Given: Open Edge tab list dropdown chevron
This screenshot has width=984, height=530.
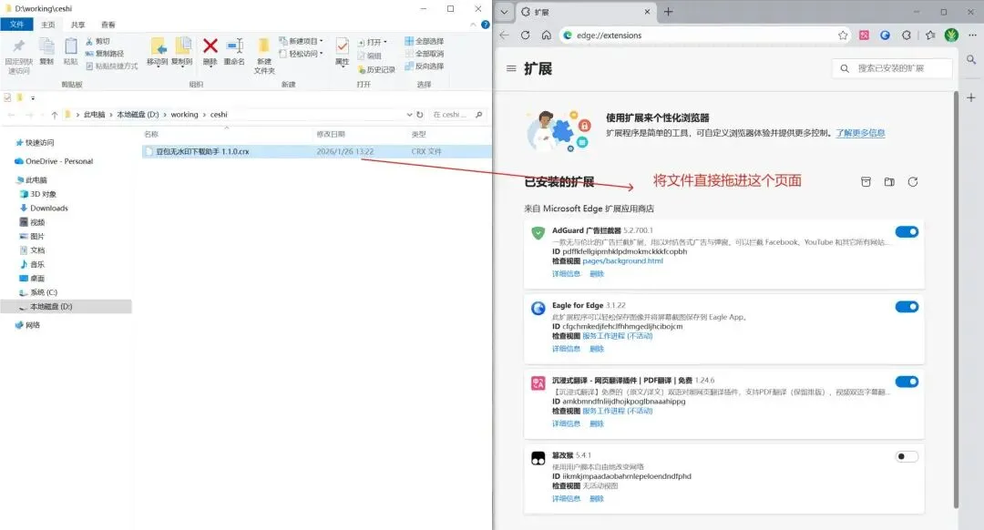Looking at the screenshot, I should tap(504, 12).
